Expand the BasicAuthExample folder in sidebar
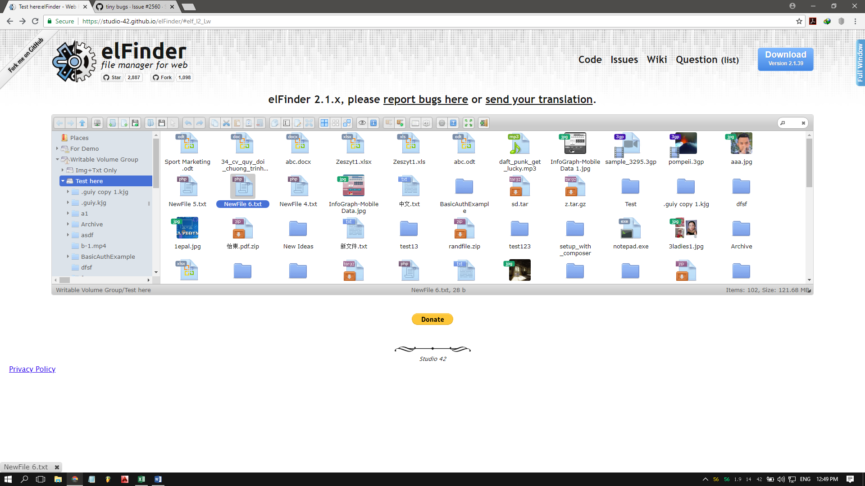The width and height of the screenshot is (865, 486). 68,256
